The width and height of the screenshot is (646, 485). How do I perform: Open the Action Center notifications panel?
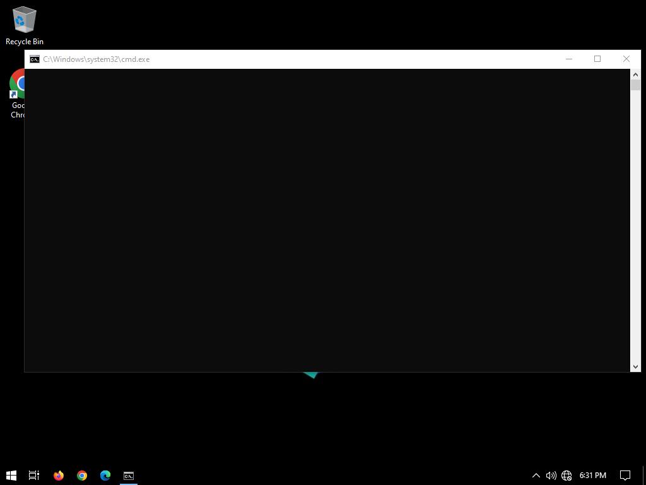pyautogui.click(x=625, y=475)
